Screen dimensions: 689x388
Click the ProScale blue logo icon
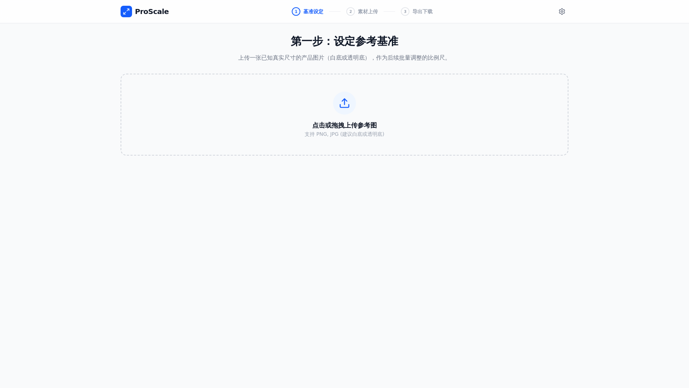(x=126, y=11)
